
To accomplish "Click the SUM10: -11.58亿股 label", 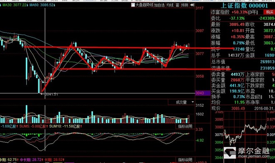I will [65, 126].
